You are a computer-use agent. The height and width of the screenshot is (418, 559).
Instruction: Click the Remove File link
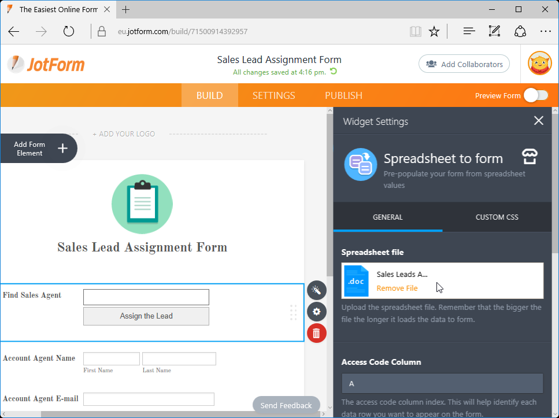(397, 288)
